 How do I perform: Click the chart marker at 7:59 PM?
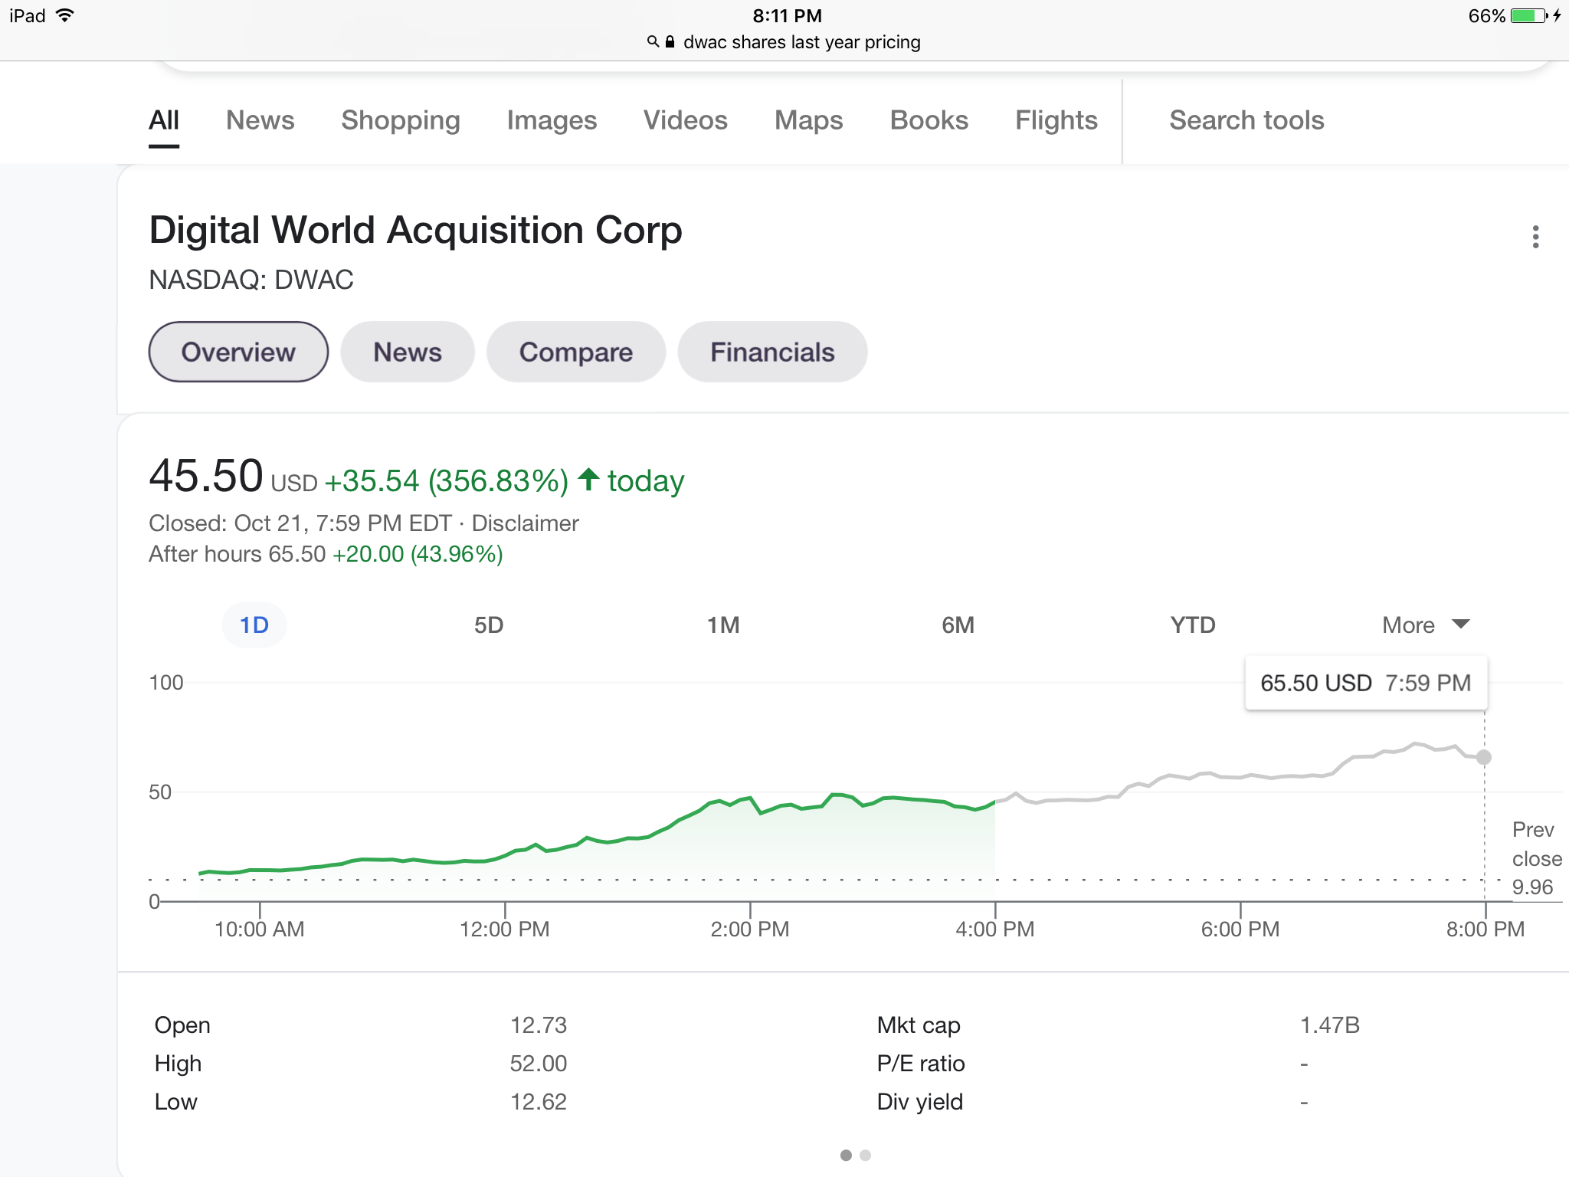pyautogui.click(x=1484, y=757)
